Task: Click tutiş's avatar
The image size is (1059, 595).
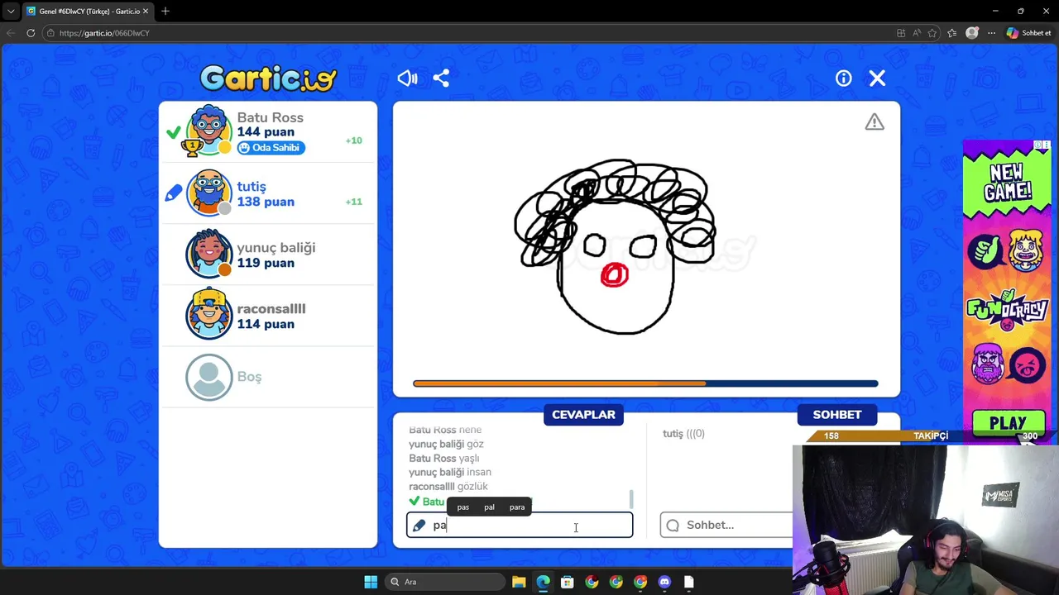Action: [208, 193]
